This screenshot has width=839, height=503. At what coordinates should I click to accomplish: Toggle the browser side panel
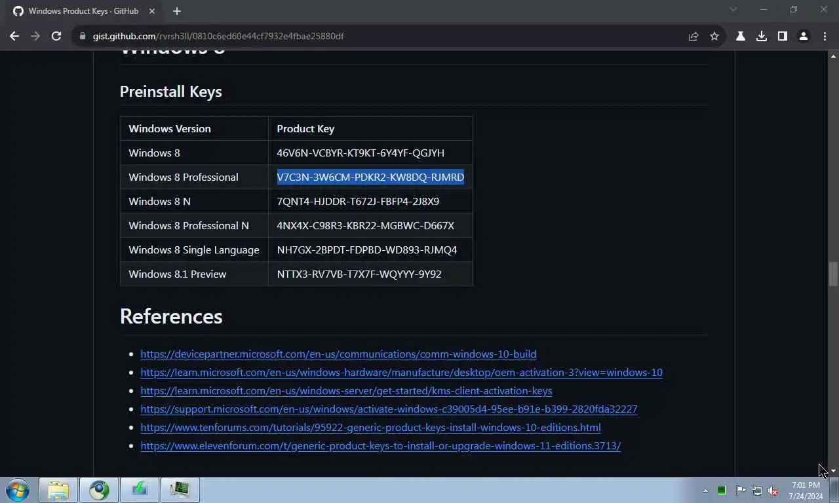click(x=783, y=36)
